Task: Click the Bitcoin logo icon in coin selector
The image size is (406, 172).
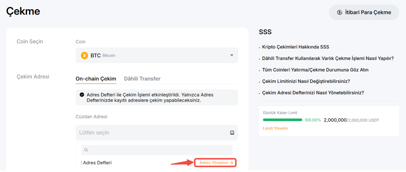Action: pyautogui.click(x=84, y=55)
